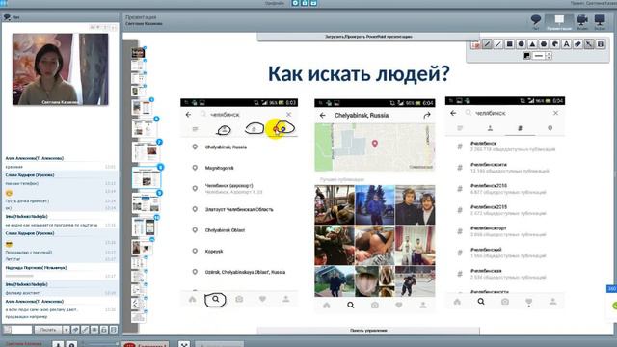The width and height of the screenshot is (617, 347).
Task: Click the upload PowerPoint presentation bar
Action: pyautogui.click(x=368, y=37)
